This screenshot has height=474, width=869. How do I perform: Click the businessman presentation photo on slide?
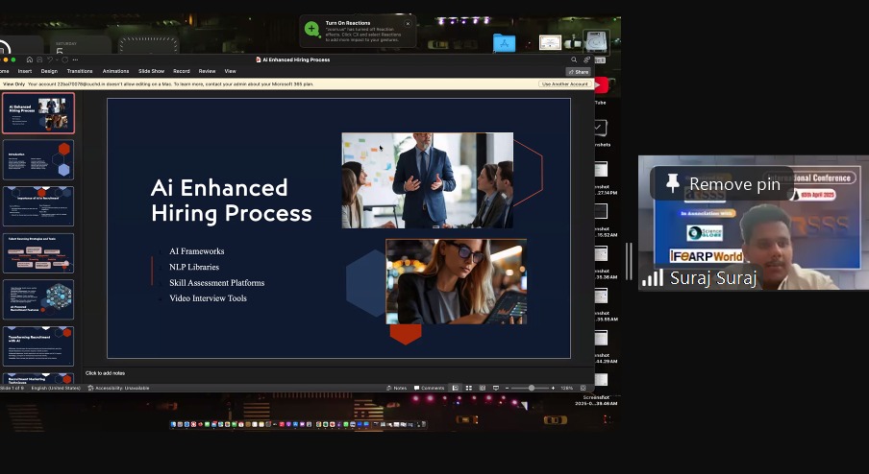[x=428, y=180]
